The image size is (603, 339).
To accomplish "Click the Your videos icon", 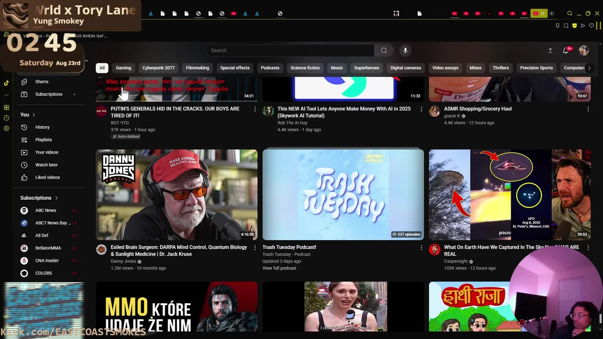I will [24, 152].
